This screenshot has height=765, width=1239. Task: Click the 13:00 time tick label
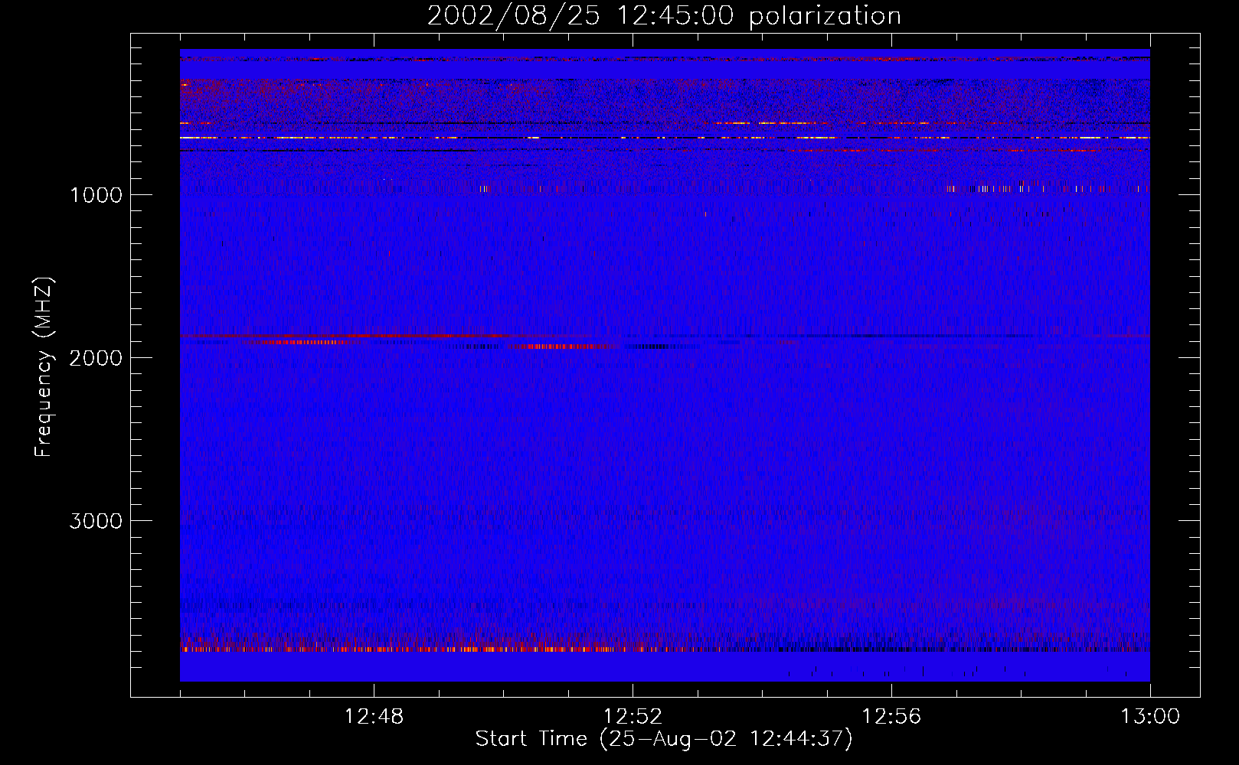(1150, 717)
